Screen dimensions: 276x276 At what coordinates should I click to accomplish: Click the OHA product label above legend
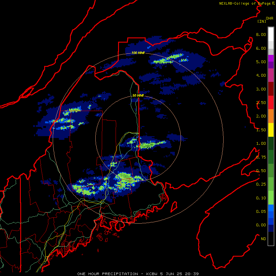pyautogui.click(x=270, y=18)
